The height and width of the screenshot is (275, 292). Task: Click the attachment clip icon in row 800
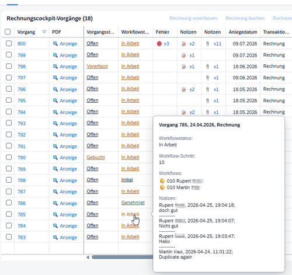tap(207, 44)
